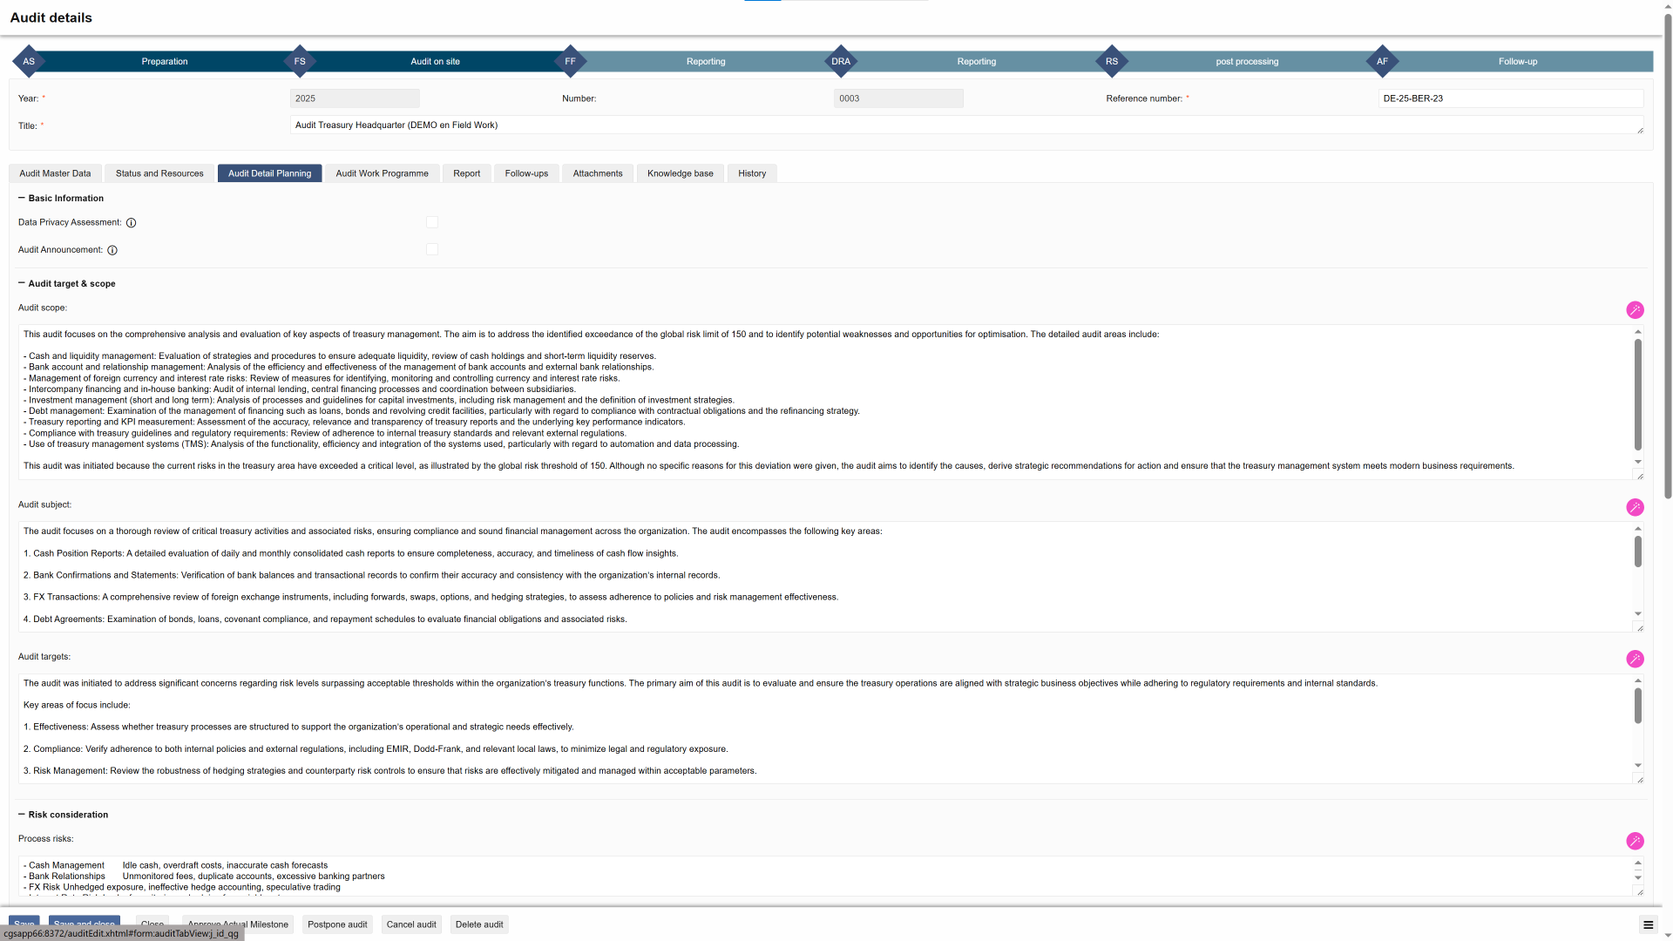
Task: Tick the Audit Announcement checkbox
Action: pyautogui.click(x=432, y=249)
